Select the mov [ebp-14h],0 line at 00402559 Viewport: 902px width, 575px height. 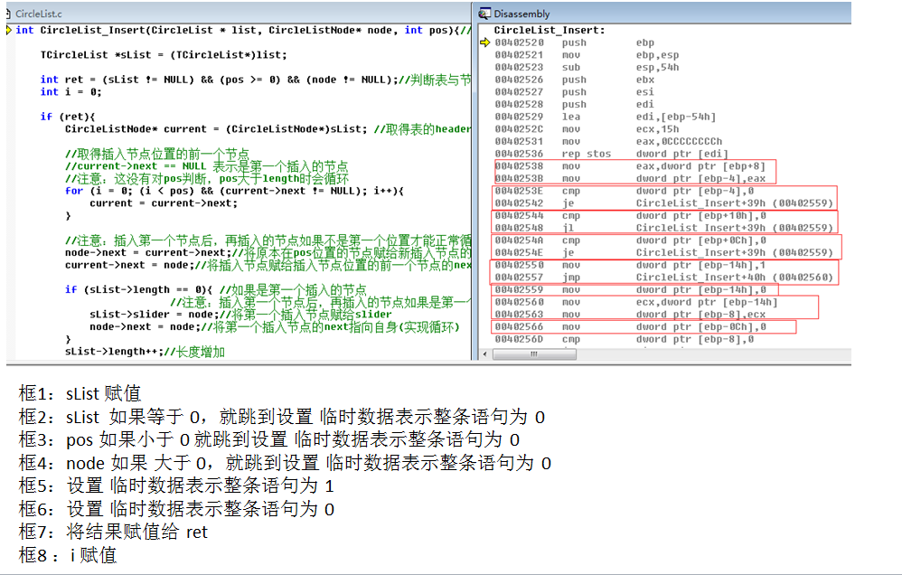(x=631, y=290)
